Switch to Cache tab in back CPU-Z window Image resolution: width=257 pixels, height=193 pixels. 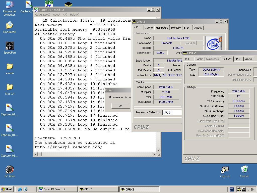[149, 28]
